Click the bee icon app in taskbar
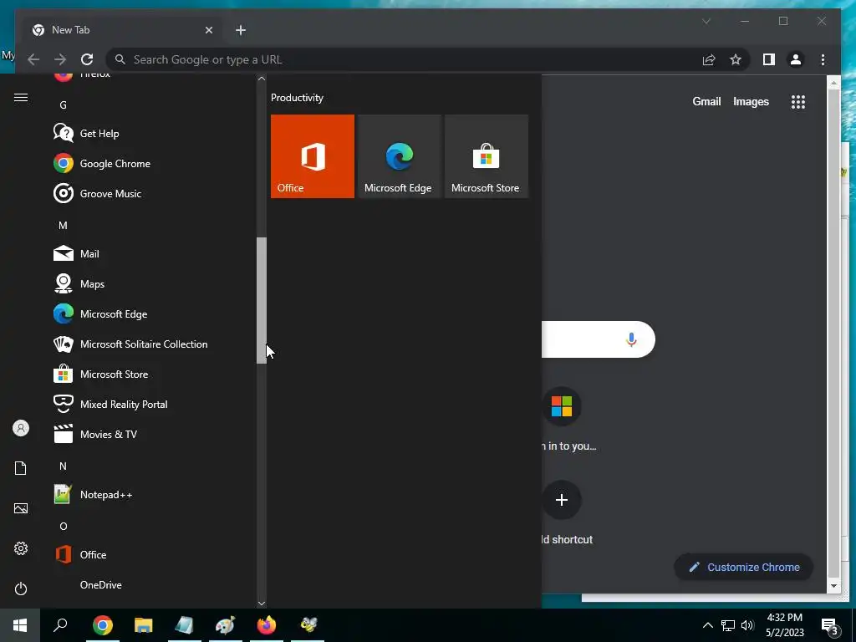 (308, 625)
